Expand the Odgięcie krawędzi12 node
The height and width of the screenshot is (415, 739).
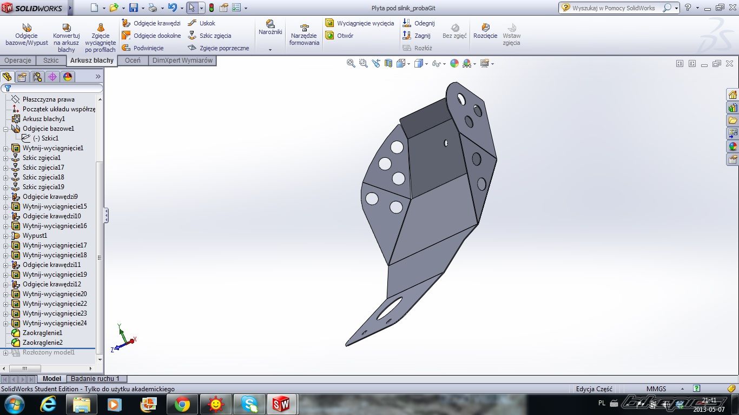tap(6, 284)
